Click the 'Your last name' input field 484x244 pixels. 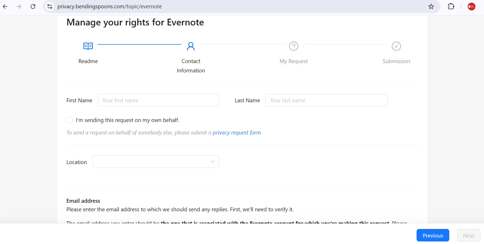326,100
